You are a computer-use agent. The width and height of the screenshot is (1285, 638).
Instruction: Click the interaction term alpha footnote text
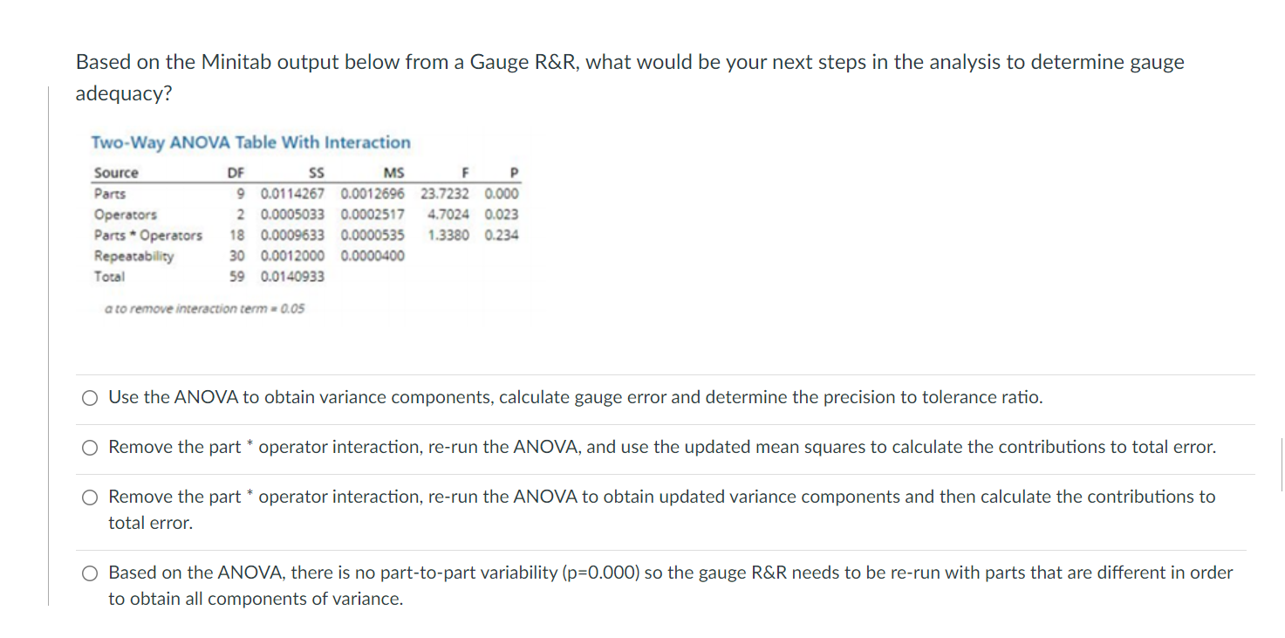[x=199, y=307]
